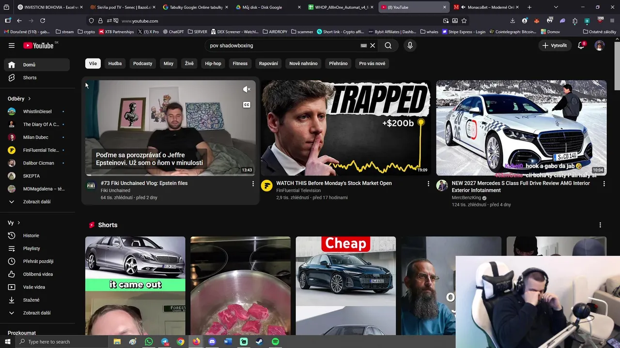Open options for Mercedes S Class video
Screen dimensions: 620x348
pyautogui.click(x=604, y=184)
